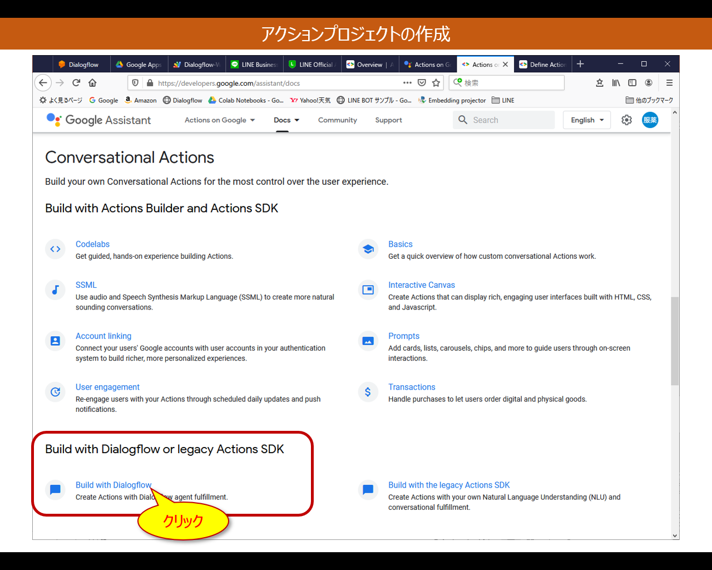
Task: Open the Build with Dialogflow link
Action: (113, 485)
